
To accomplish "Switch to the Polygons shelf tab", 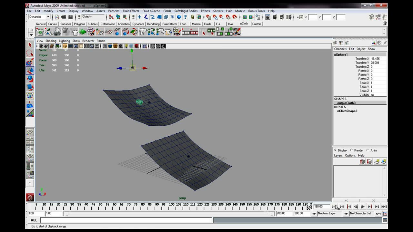I will 79,24.
